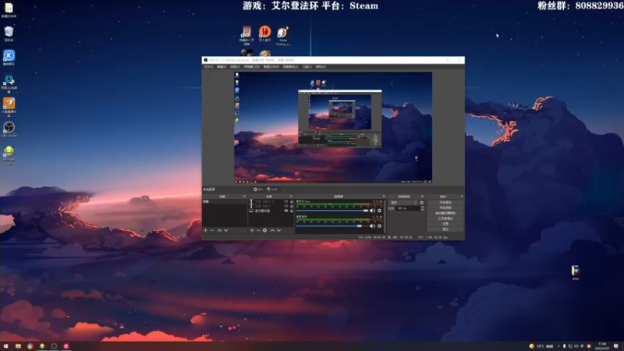This screenshot has width=624, height=351.
Task: Start the virtual camera
Action: click(x=445, y=213)
